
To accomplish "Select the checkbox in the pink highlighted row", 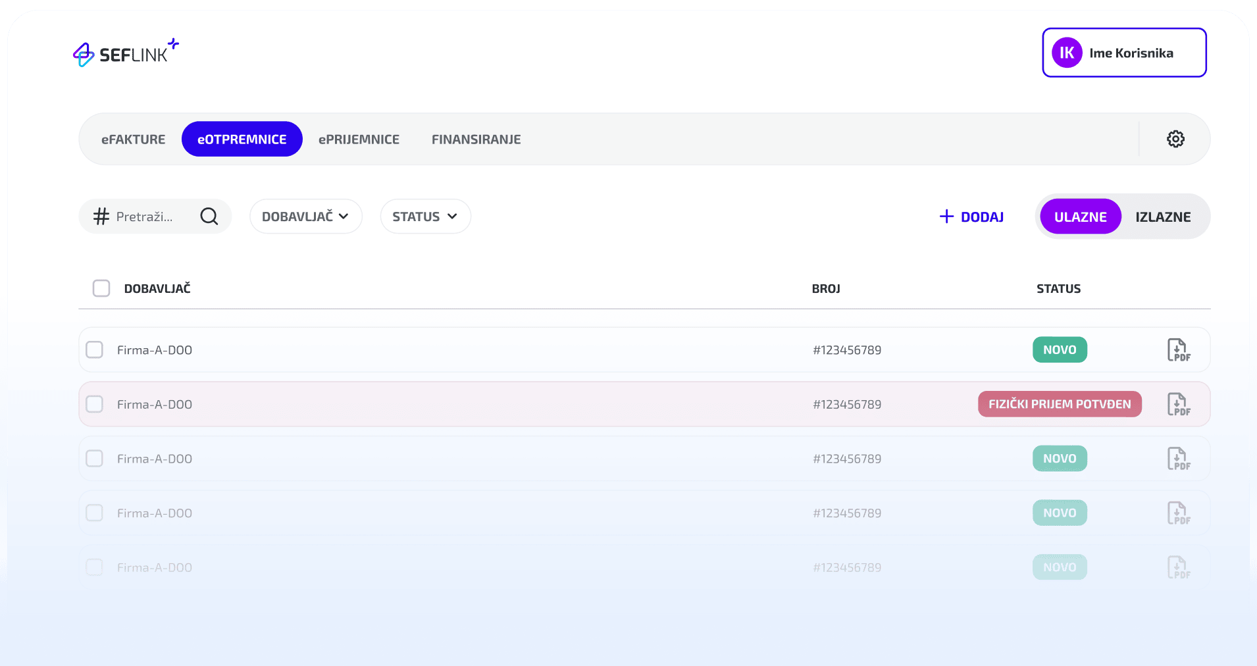I will [95, 404].
